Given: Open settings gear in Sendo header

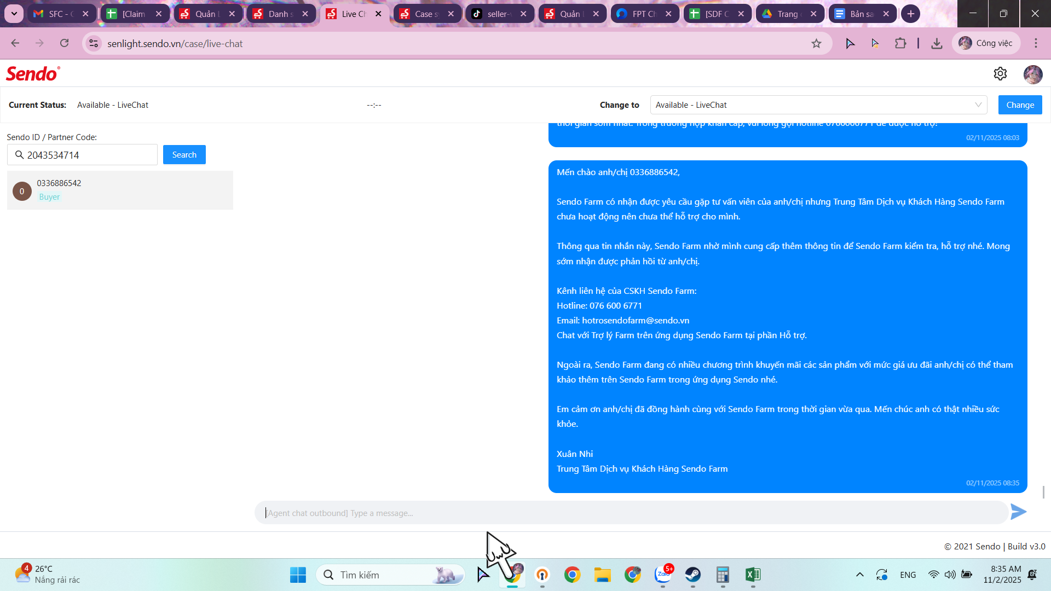Looking at the screenshot, I should pyautogui.click(x=1000, y=74).
